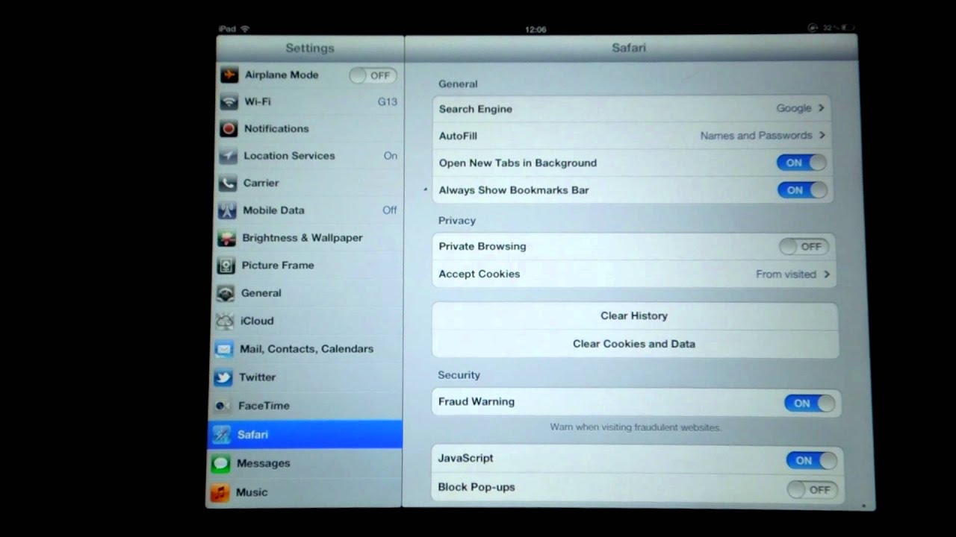This screenshot has width=956, height=537.
Task: Select Mail, Contacts, Calendars settings
Action: 307,349
